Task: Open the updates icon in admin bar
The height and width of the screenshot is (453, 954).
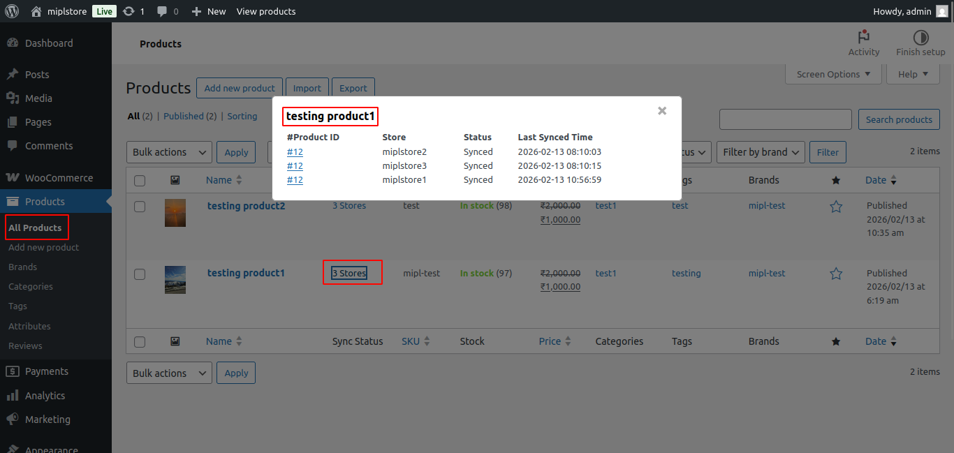Action: 128,11
